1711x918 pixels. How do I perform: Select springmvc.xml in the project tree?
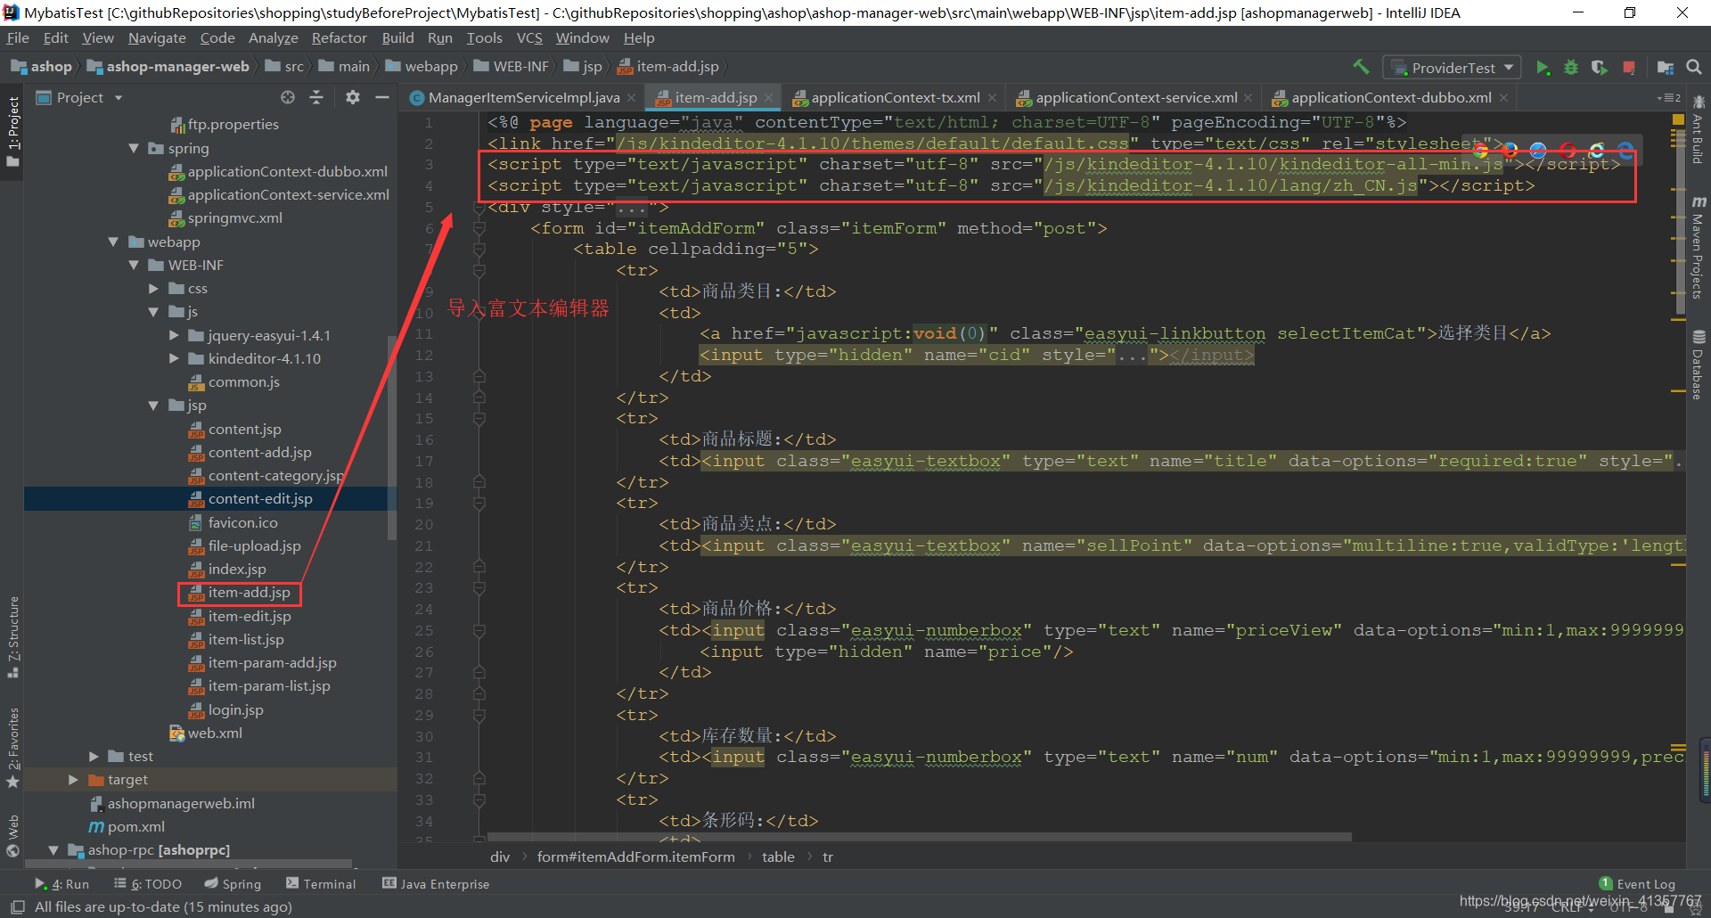234,217
